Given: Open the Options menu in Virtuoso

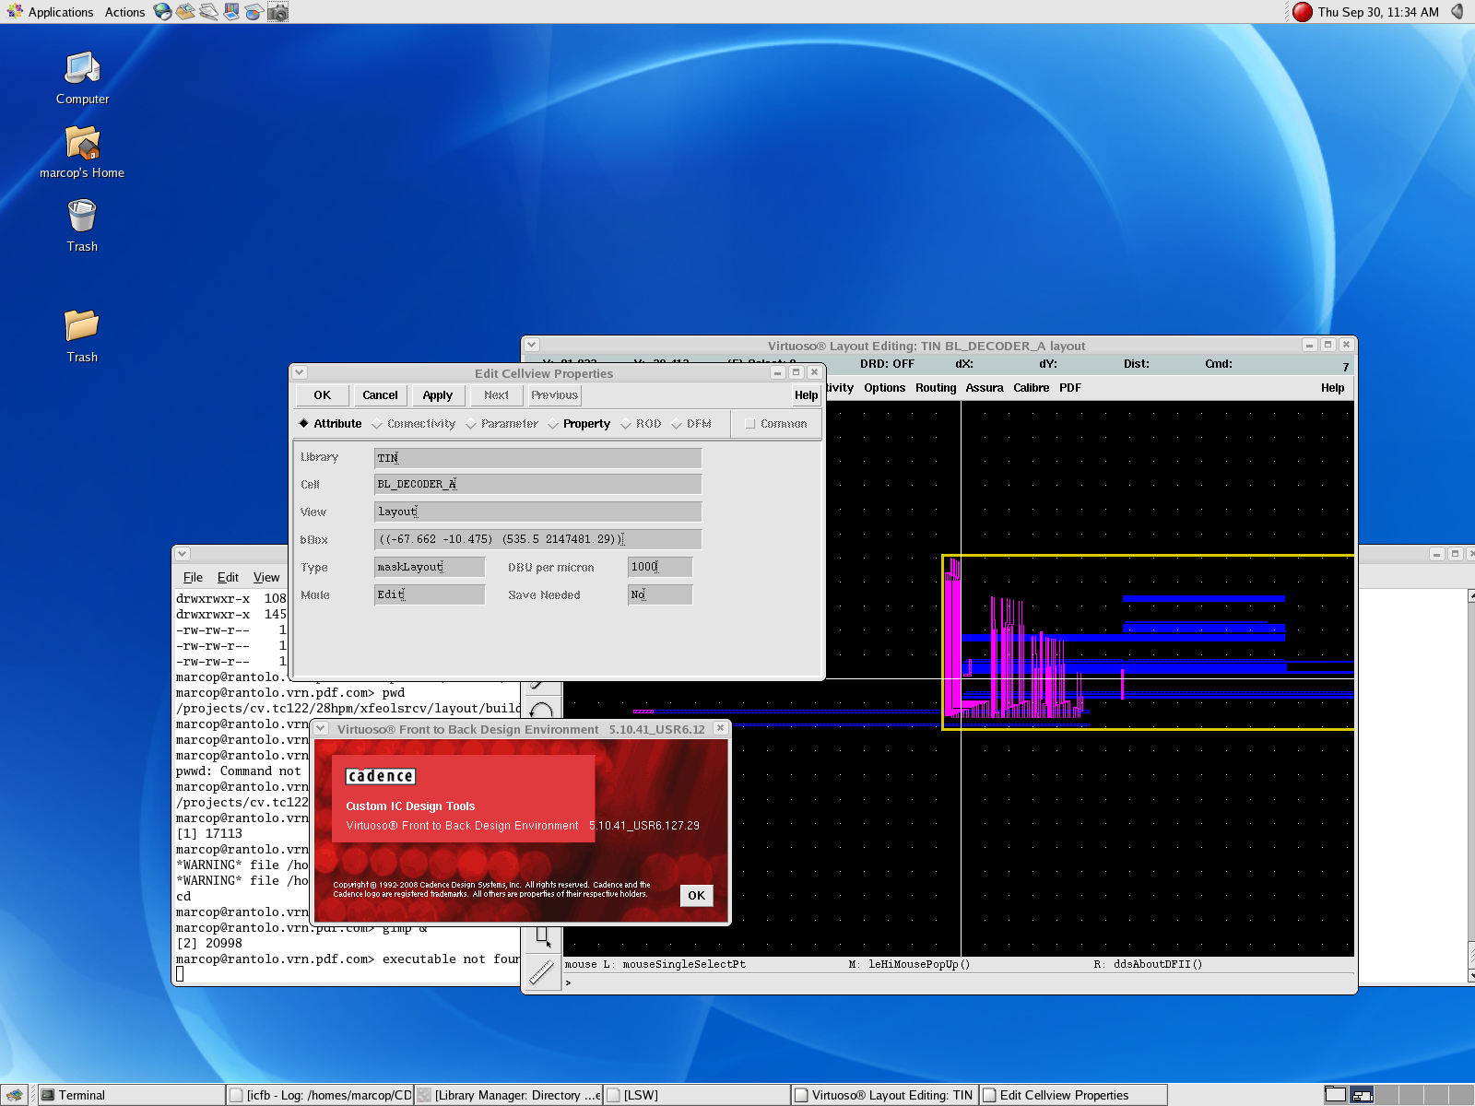Looking at the screenshot, I should [x=885, y=388].
